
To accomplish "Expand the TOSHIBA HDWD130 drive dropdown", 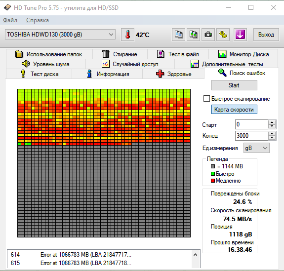I will pyautogui.click(x=60, y=35).
